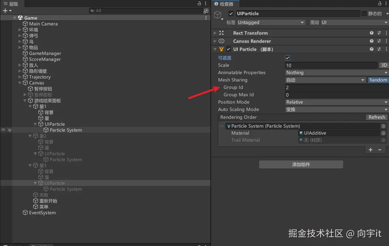Open Canvas Renderer preset settings icon
389x246 pixels.
tap(379, 41)
